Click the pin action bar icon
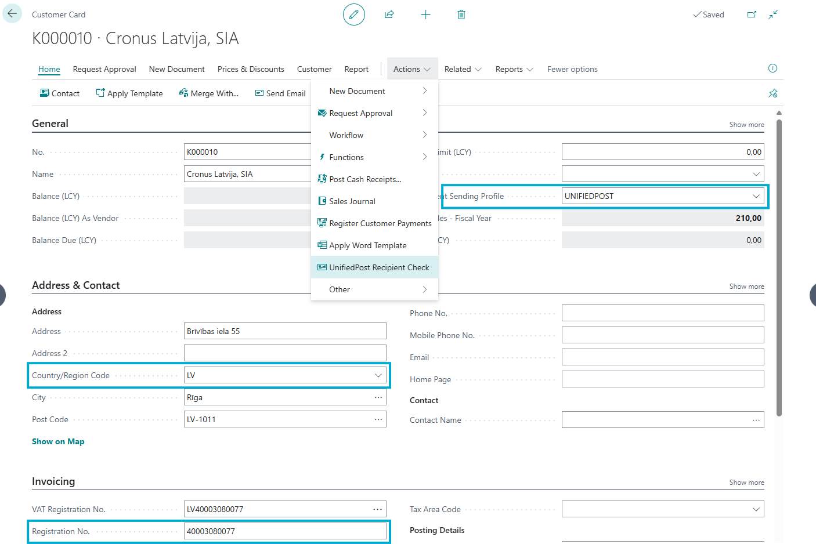The width and height of the screenshot is (816, 544). pyautogui.click(x=773, y=93)
